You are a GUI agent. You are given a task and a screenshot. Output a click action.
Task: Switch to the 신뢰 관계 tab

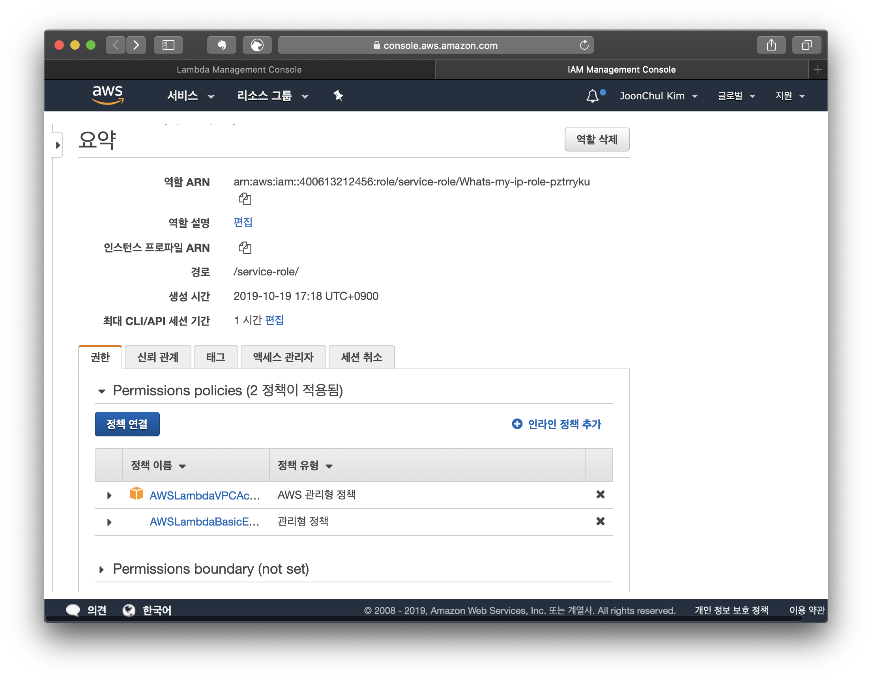(158, 357)
